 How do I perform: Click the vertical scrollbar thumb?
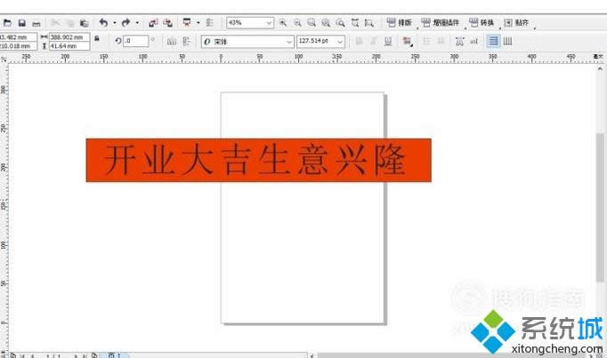click(x=600, y=207)
